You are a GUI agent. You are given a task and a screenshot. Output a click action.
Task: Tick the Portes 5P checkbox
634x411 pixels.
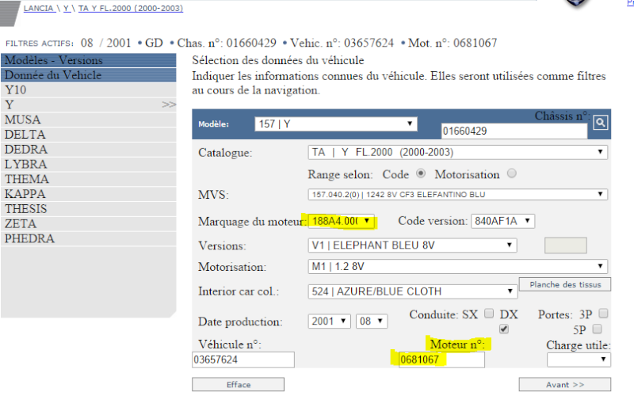598,329
